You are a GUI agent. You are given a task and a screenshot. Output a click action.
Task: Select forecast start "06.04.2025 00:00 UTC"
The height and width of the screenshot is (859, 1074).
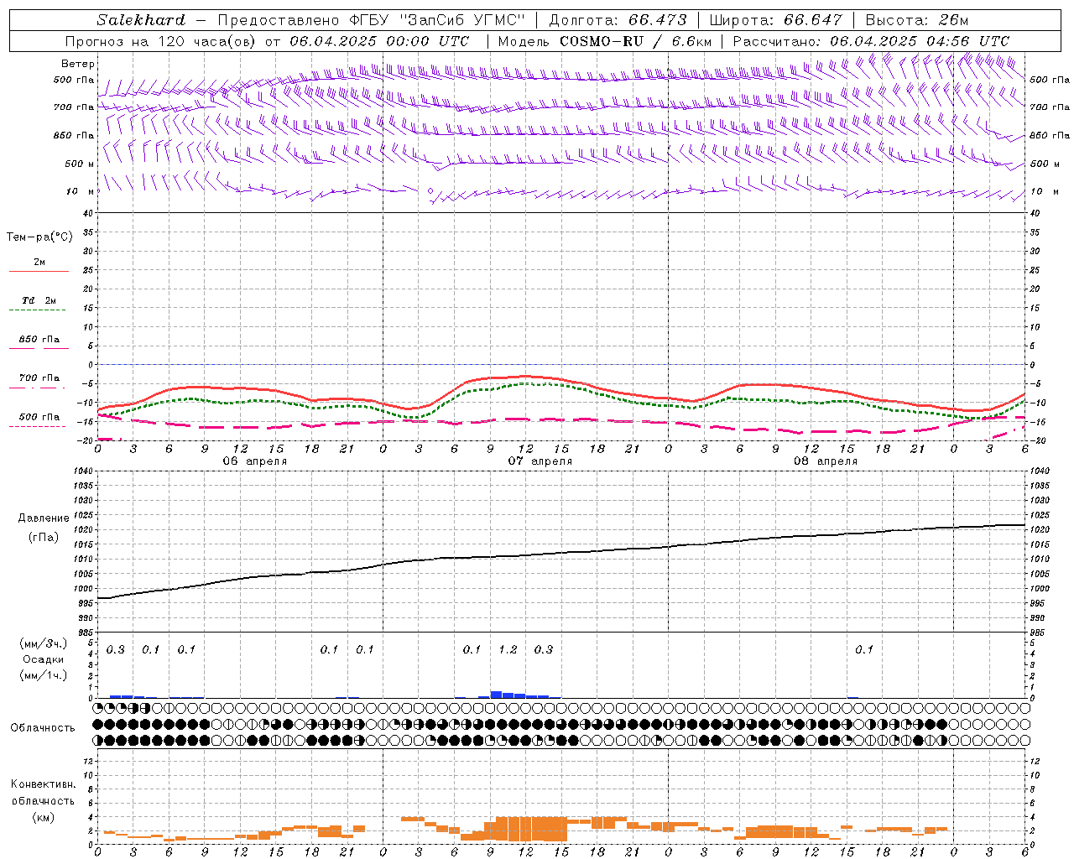point(379,41)
